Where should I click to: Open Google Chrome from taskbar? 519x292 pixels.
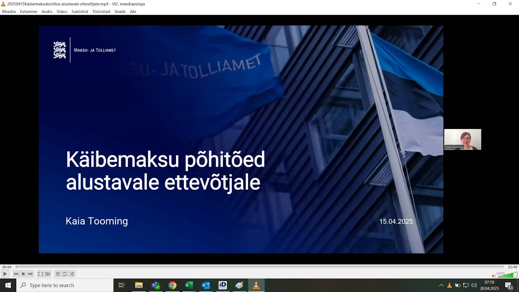pyautogui.click(x=172, y=285)
